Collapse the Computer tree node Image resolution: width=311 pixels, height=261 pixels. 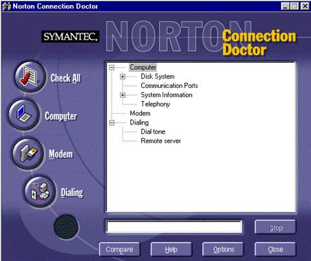click(111, 67)
